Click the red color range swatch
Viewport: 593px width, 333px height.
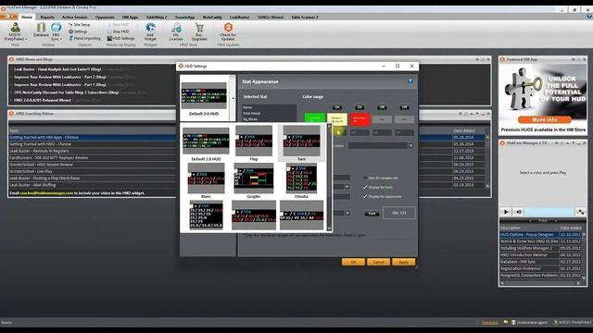360,118
